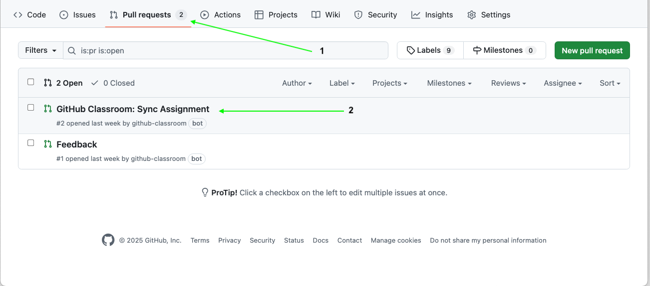Check the Feedback pull request checkbox

pos(31,143)
